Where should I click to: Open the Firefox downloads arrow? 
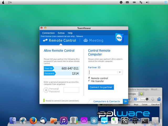click(x=153, y=99)
